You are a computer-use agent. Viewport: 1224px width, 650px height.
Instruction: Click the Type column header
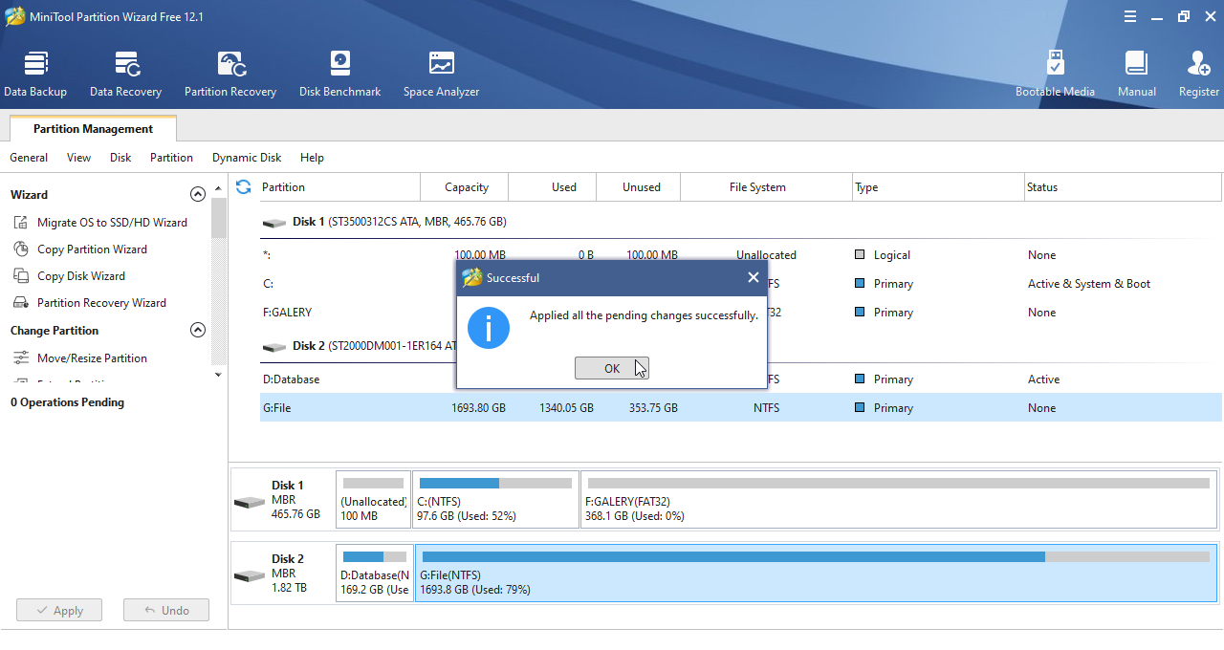[x=938, y=187]
